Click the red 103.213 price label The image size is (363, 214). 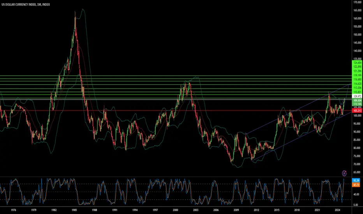pos(358,111)
